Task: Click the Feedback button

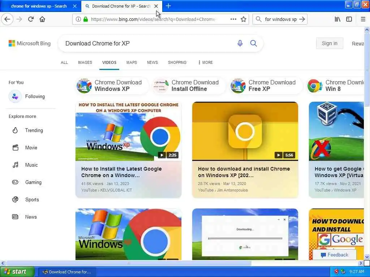Action: click(334, 255)
